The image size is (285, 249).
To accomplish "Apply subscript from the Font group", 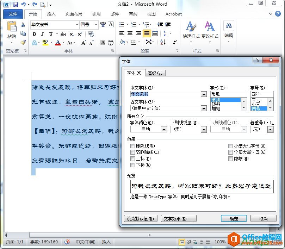I will (x=71, y=34).
